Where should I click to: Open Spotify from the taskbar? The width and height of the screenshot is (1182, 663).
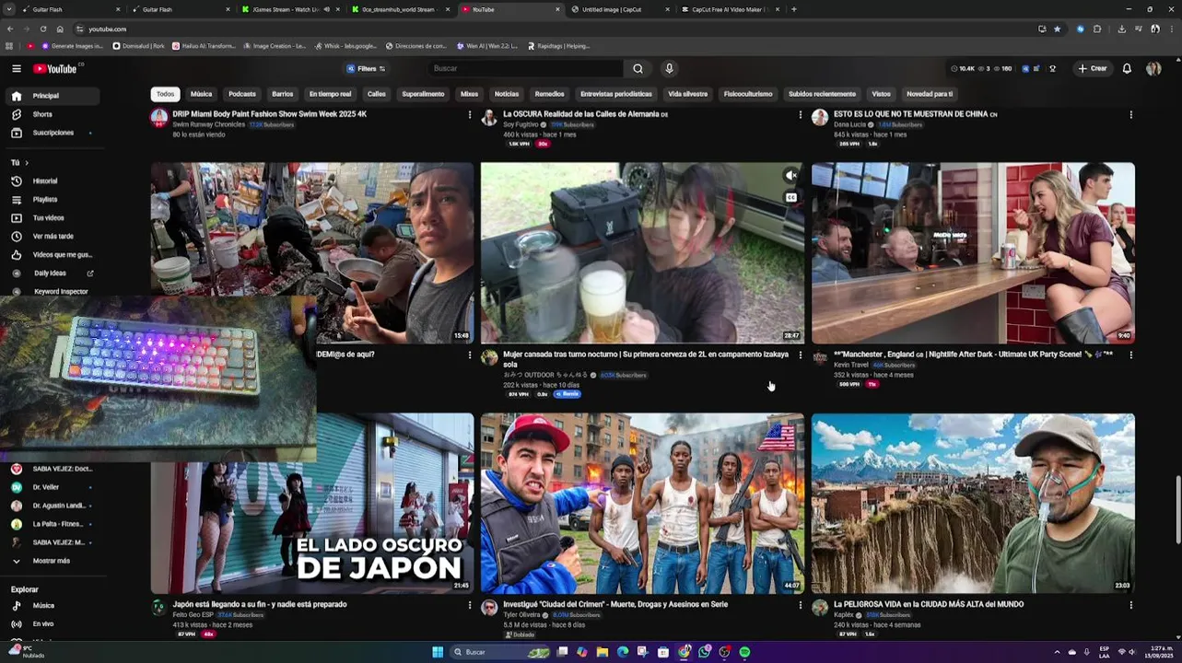[744, 652]
